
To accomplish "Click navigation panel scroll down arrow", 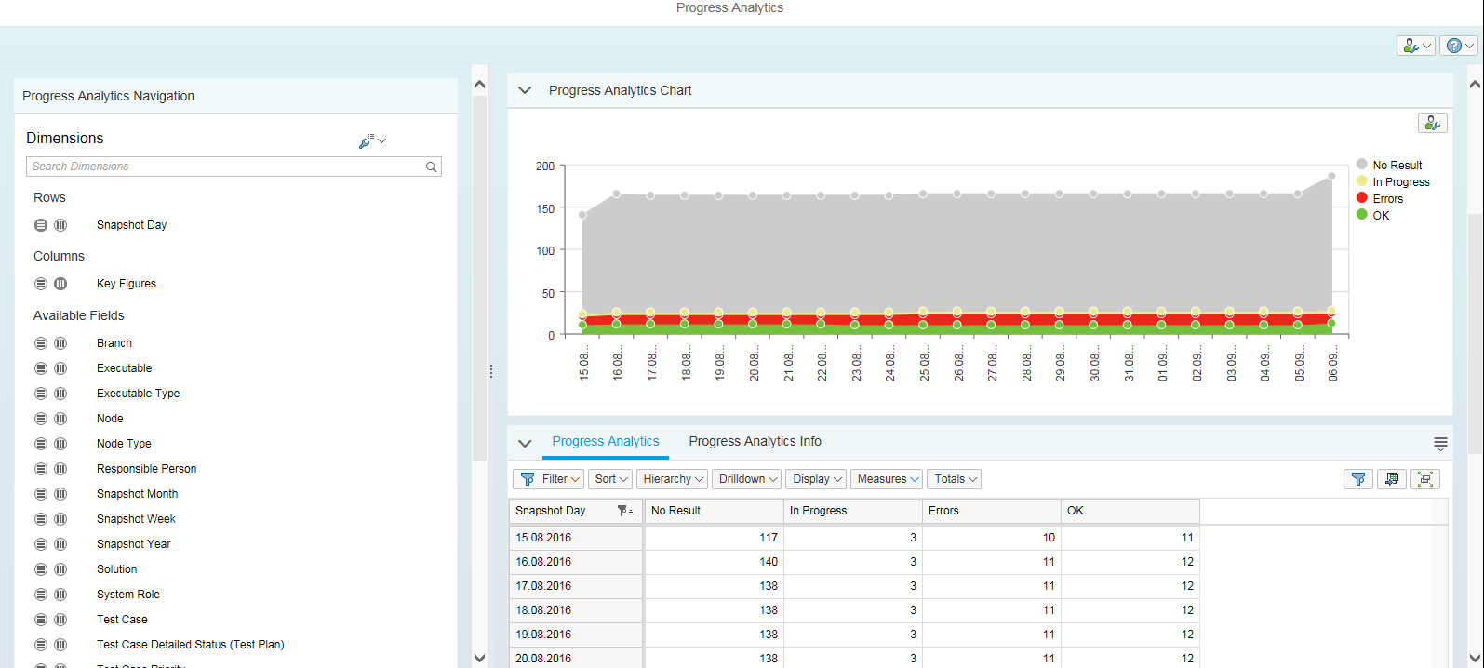I will point(479,658).
